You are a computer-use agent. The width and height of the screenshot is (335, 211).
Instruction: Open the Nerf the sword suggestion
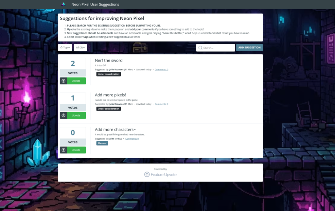[x=109, y=61]
